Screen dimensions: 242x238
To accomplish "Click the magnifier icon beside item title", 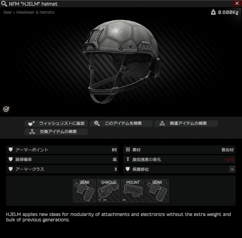I will (4, 4).
